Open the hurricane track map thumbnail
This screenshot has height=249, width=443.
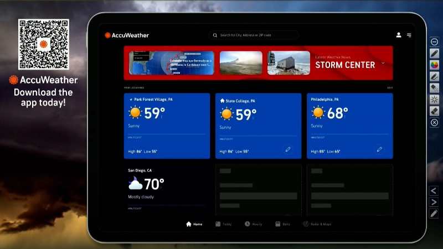172,63
